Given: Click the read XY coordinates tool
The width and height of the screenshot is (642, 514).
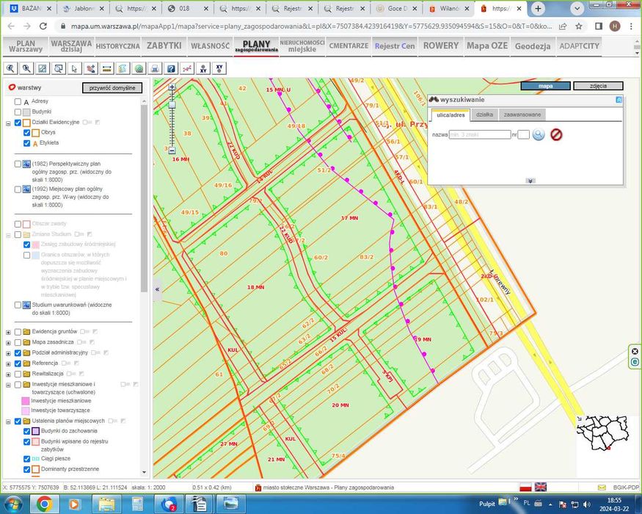Looking at the screenshot, I should [x=219, y=68].
